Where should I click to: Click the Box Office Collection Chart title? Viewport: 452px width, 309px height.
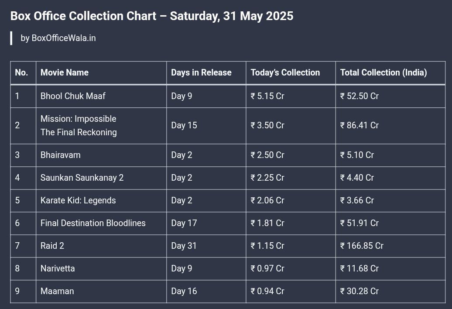152,16
